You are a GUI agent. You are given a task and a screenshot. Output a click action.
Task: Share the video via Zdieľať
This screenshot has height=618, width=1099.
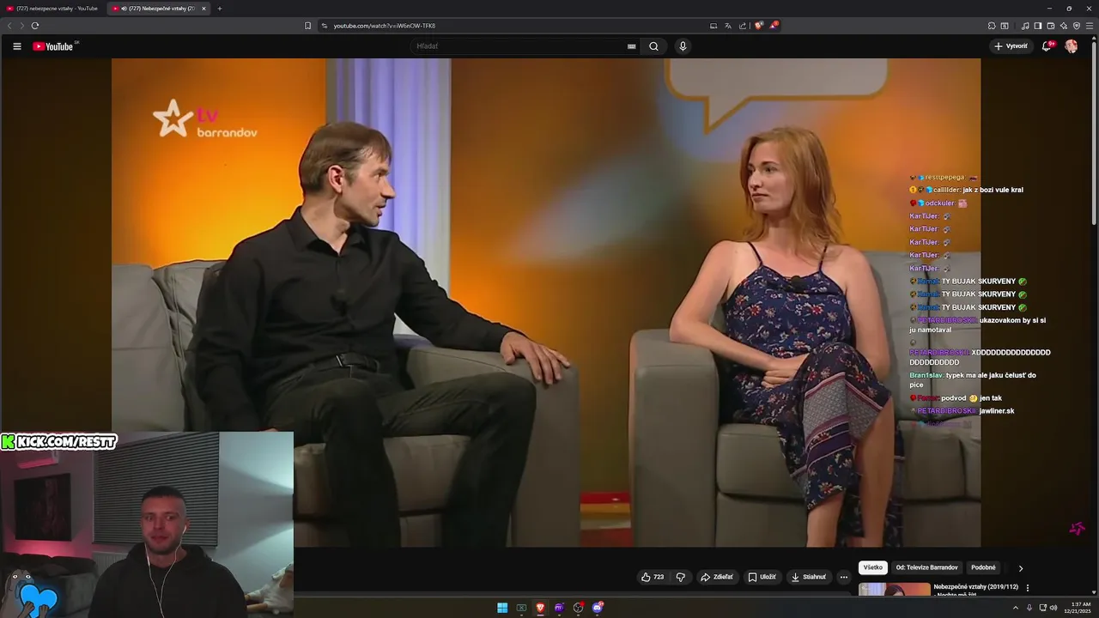tap(717, 577)
